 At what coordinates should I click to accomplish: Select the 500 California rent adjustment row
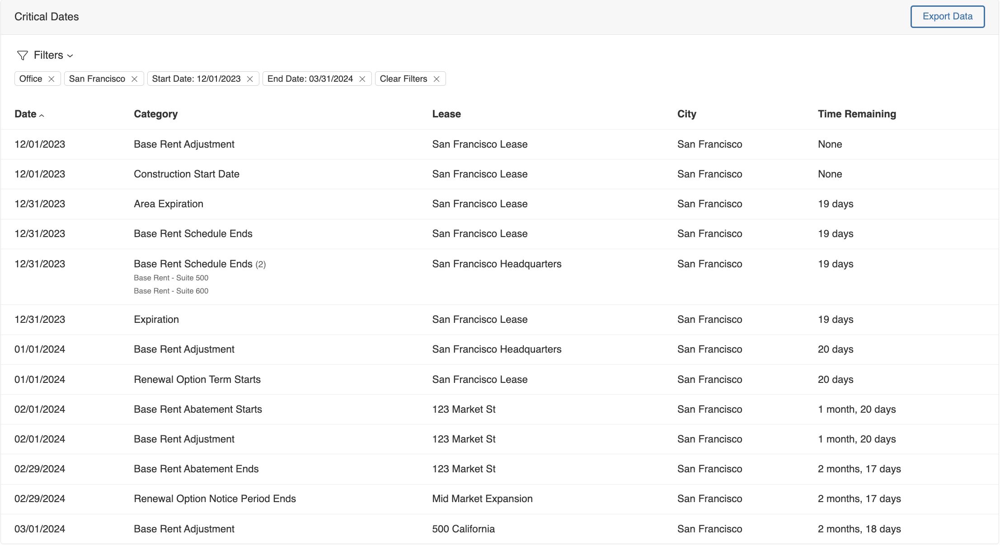point(463,528)
